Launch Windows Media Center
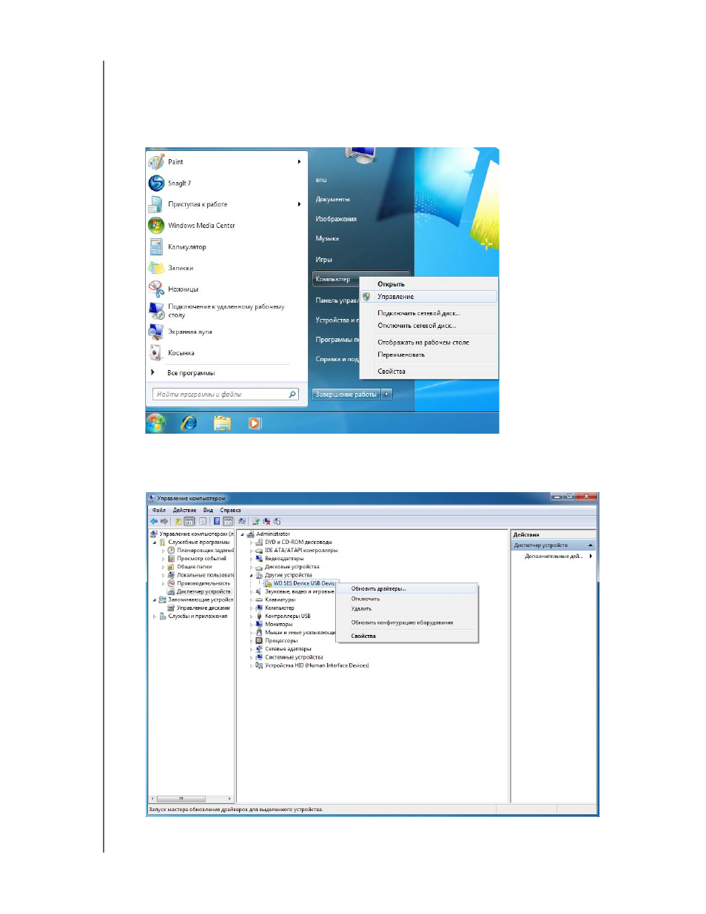The image size is (706, 914). (x=201, y=226)
